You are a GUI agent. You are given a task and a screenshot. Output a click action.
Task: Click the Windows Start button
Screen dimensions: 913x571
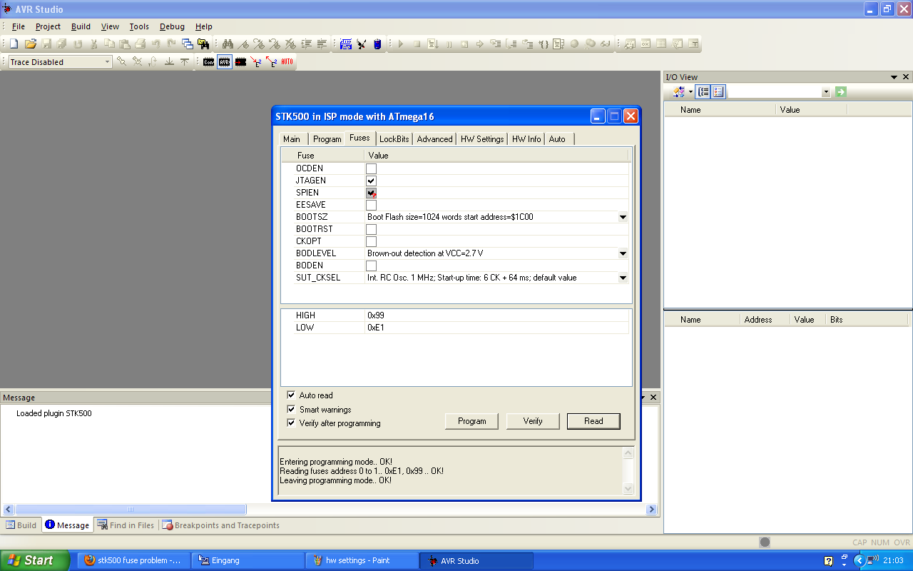pos(34,560)
